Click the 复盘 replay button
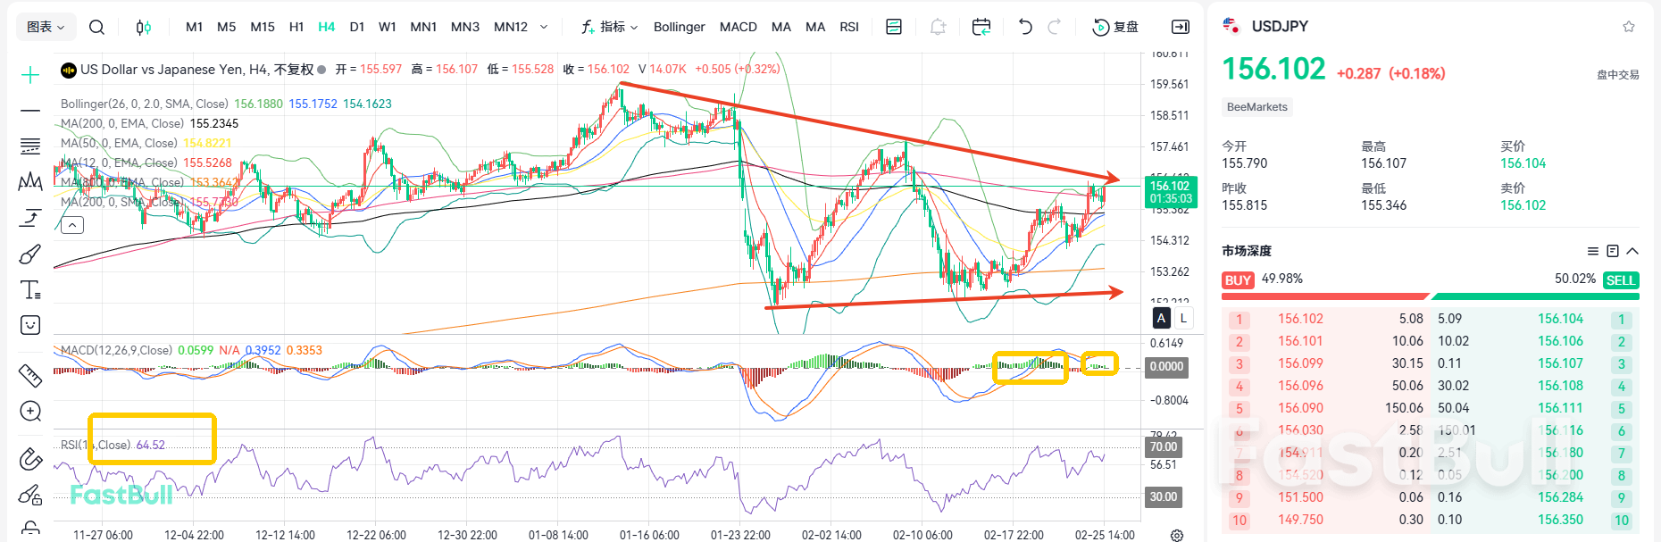 coord(1116,27)
